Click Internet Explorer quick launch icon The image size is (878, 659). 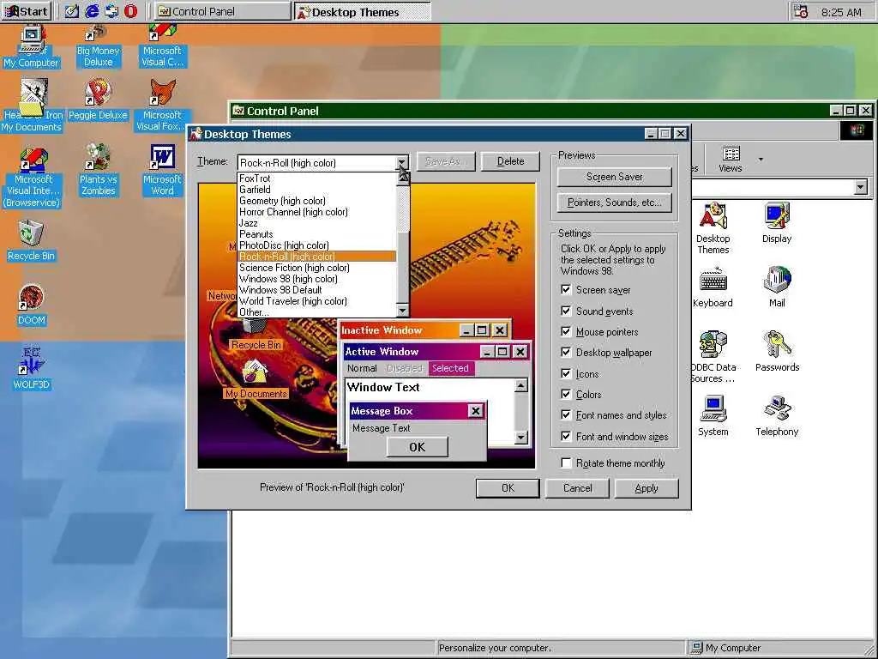[x=91, y=11]
